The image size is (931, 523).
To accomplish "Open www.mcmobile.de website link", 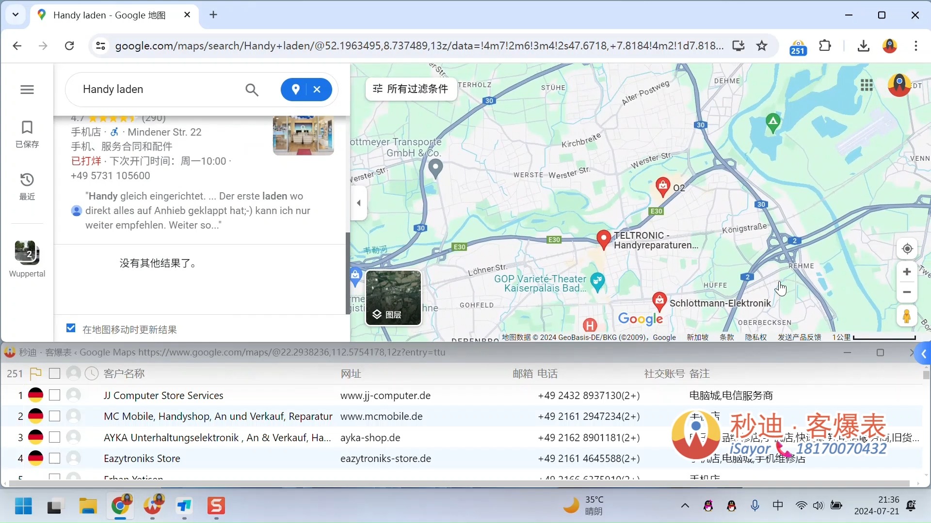I will 382,416.
